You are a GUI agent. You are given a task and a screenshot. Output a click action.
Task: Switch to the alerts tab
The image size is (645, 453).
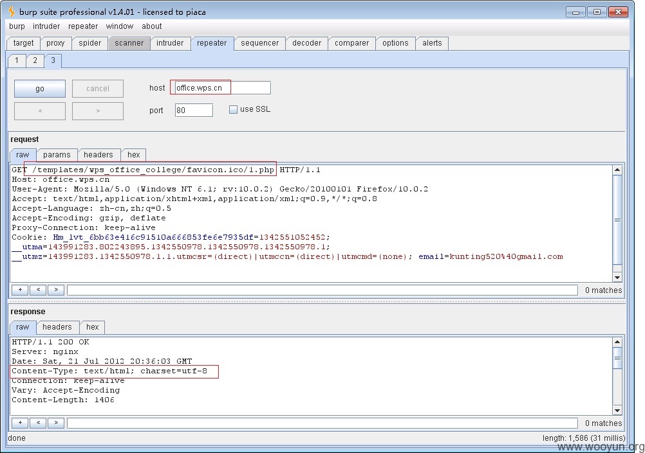point(432,43)
